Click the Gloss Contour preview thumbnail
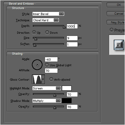This screenshot has width=125, height=125. (x=37, y=79)
